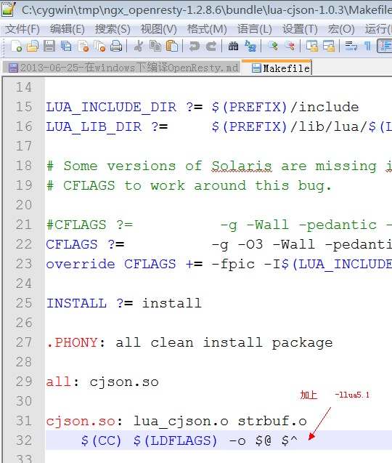Screen dimensions: 392x463
Task: Switch to the 2013-06-25 OpenResty.md tab
Action: (123, 68)
